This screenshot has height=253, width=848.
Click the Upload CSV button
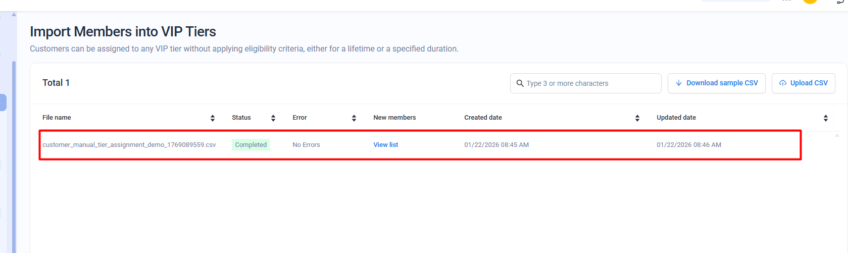click(803, 83)
